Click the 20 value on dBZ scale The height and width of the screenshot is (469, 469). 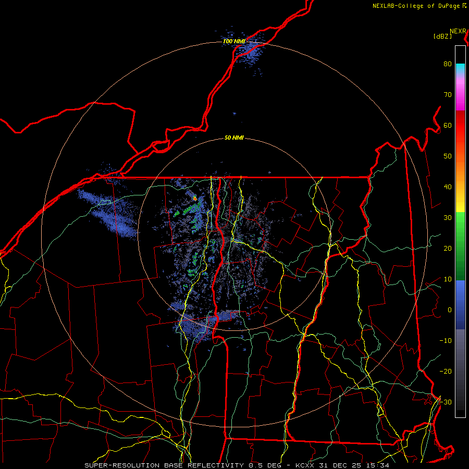[448, 248]
